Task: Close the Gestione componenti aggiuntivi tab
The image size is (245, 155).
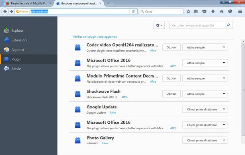Action: (x=100, y=3)
